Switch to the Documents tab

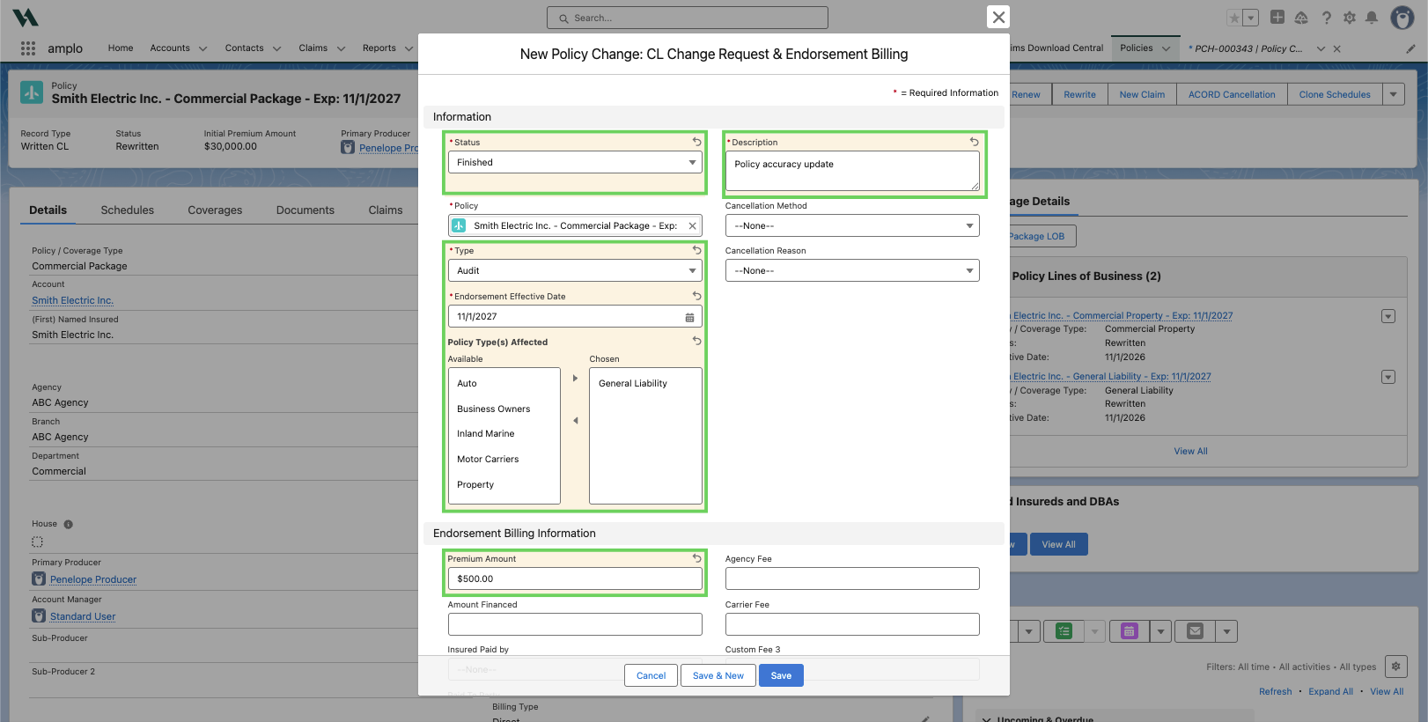pos(305,210)
